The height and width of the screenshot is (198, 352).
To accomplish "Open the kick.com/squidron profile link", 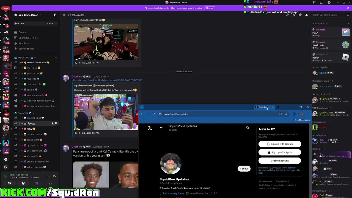I will (x=173, y=193).
